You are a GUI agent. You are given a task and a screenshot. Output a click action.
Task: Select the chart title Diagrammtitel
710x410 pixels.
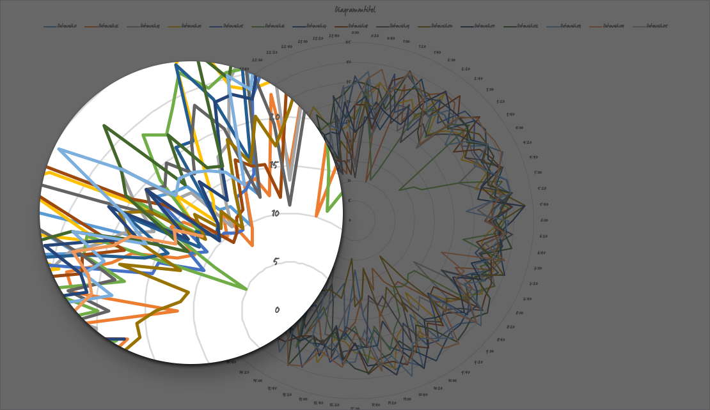pos(355,10)
